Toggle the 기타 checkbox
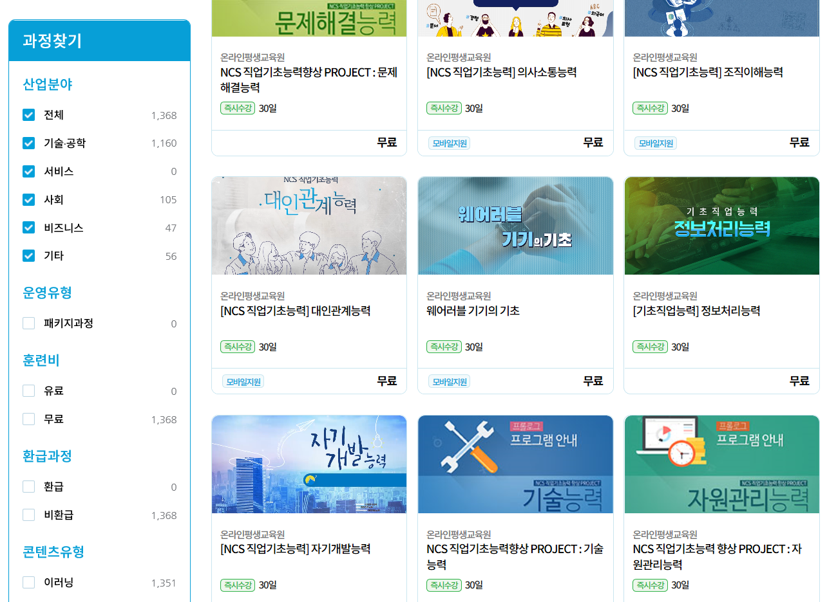827x602 pixels. coord(28,256)
